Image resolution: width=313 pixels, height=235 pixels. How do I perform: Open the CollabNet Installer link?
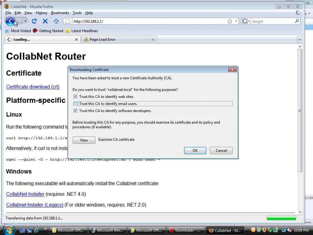click(x=25, y=194)
